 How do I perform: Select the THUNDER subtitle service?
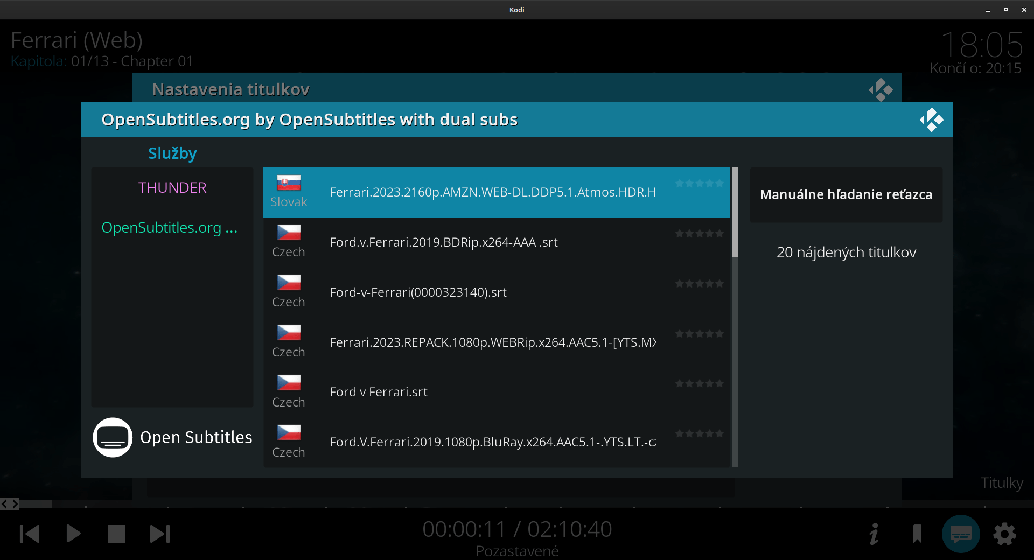[172, 187]
